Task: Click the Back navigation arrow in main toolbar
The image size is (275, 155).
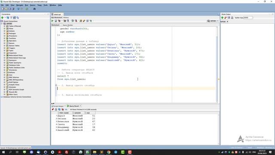Action: pyautogui.click(x=18, y=9)
